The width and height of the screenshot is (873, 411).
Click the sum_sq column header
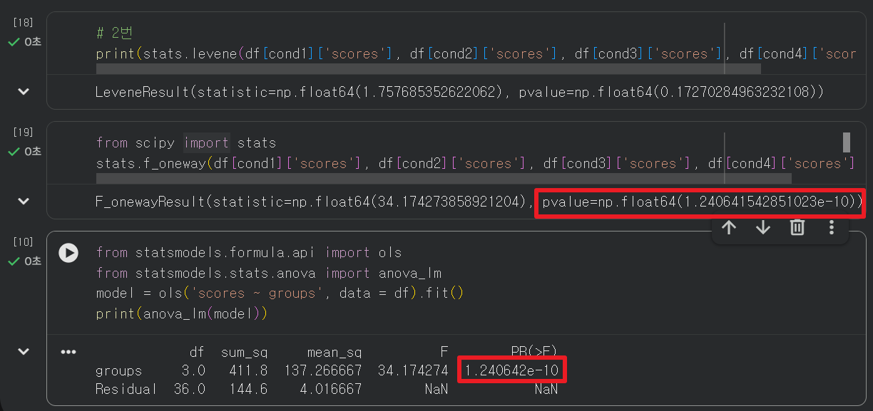click(x=245, y=352)
